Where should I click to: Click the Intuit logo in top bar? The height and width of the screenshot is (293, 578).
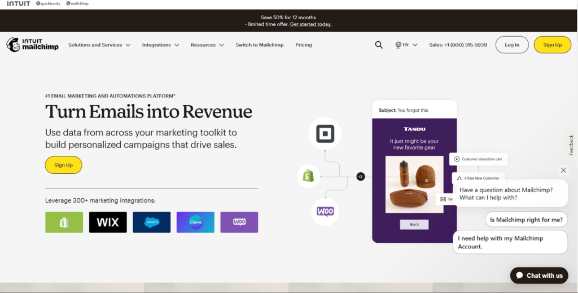click(19, 3)
